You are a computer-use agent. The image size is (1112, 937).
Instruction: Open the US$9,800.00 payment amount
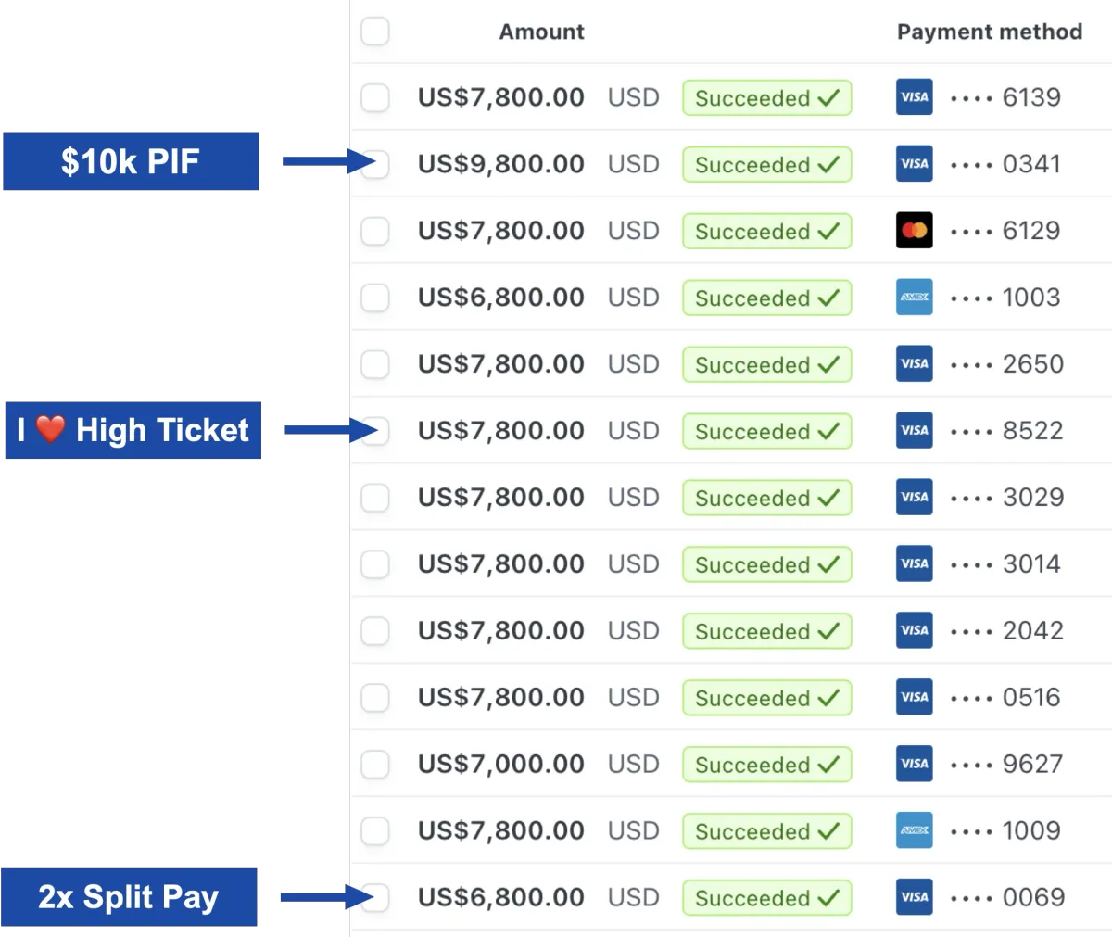(x=500, y=164)
